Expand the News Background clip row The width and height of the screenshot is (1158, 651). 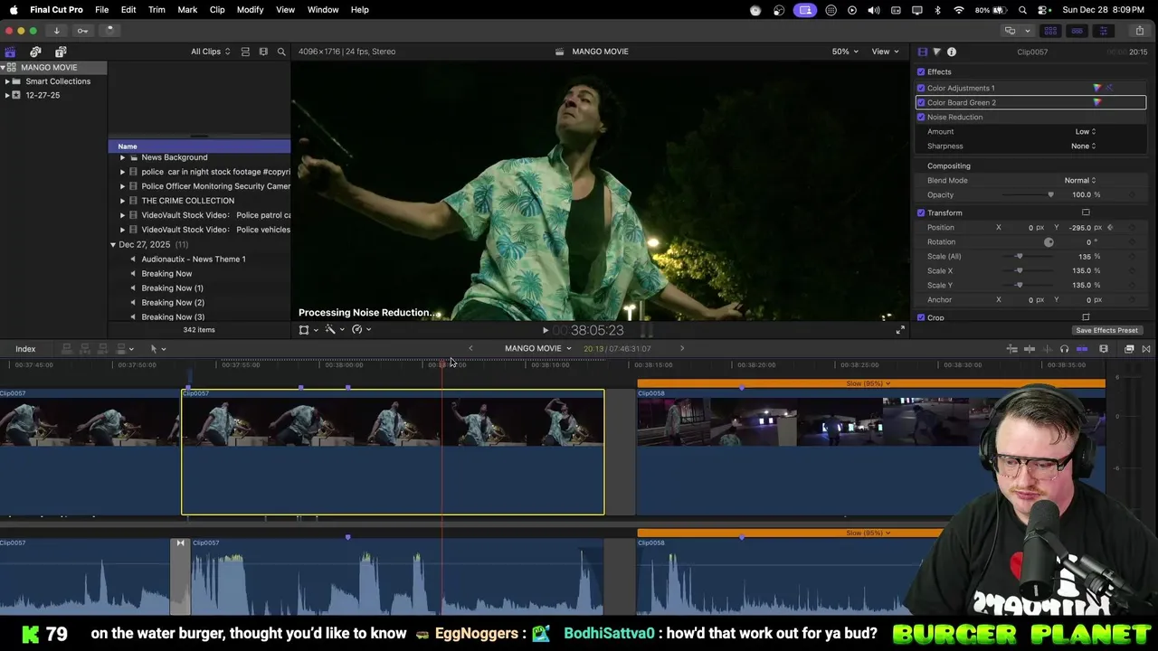(122, 157)
